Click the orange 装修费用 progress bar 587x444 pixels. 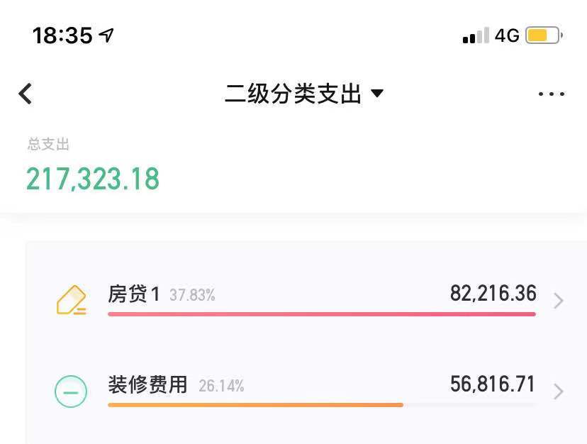pos(255,404)
